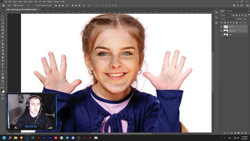Filter layers by type layers icon
This screenshot has height=141, width=250.
point(239,15)
